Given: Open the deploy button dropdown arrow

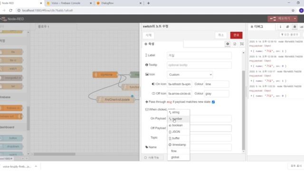Looking at the screenshot, I should (294, 19).
